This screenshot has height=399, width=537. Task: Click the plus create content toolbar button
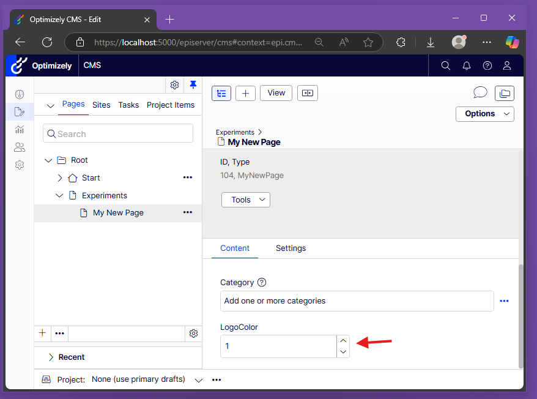point(245,93)
